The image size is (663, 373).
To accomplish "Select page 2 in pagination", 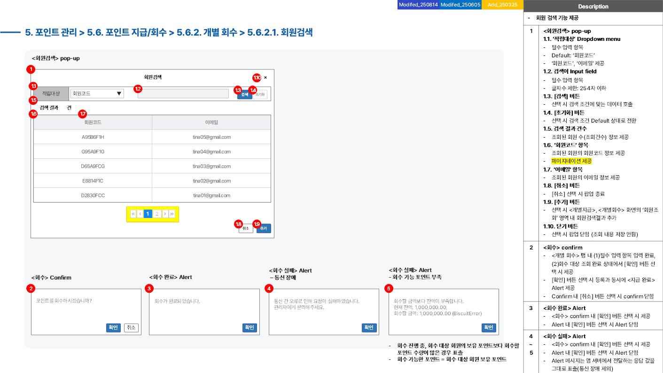I will click(157, 214).
